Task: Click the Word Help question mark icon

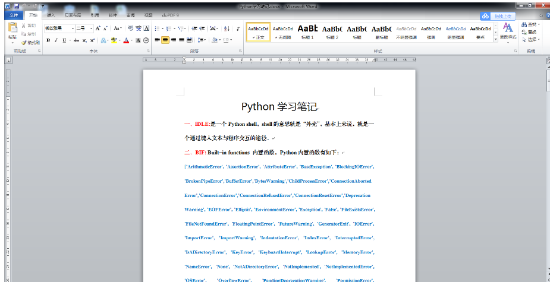Action: [548, 15]
